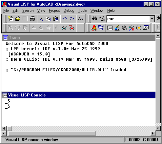Click the Cut scissors icon
This screenshot has width=162, height=144.
click(41, 19)
